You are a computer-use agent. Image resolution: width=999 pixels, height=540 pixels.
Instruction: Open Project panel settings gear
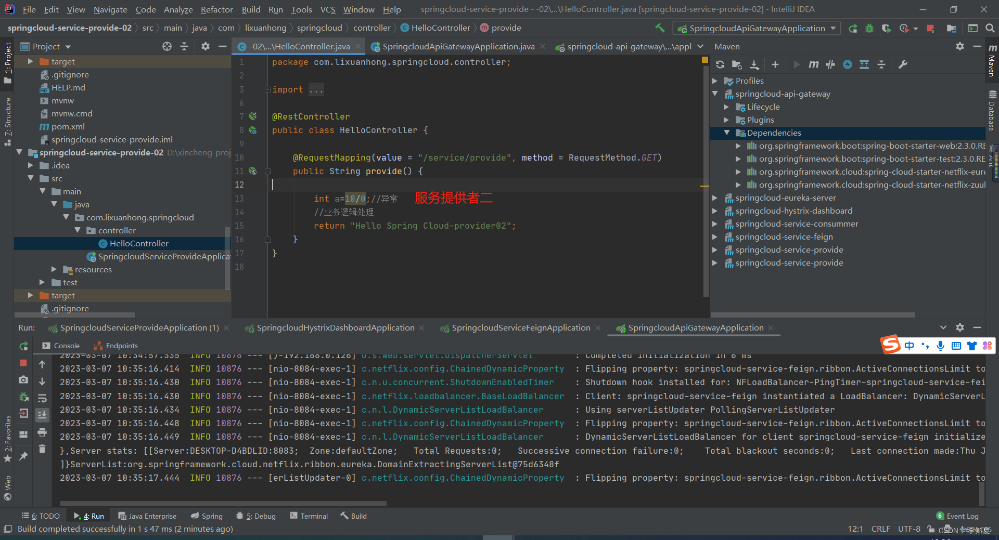click(x=206, y=46)
